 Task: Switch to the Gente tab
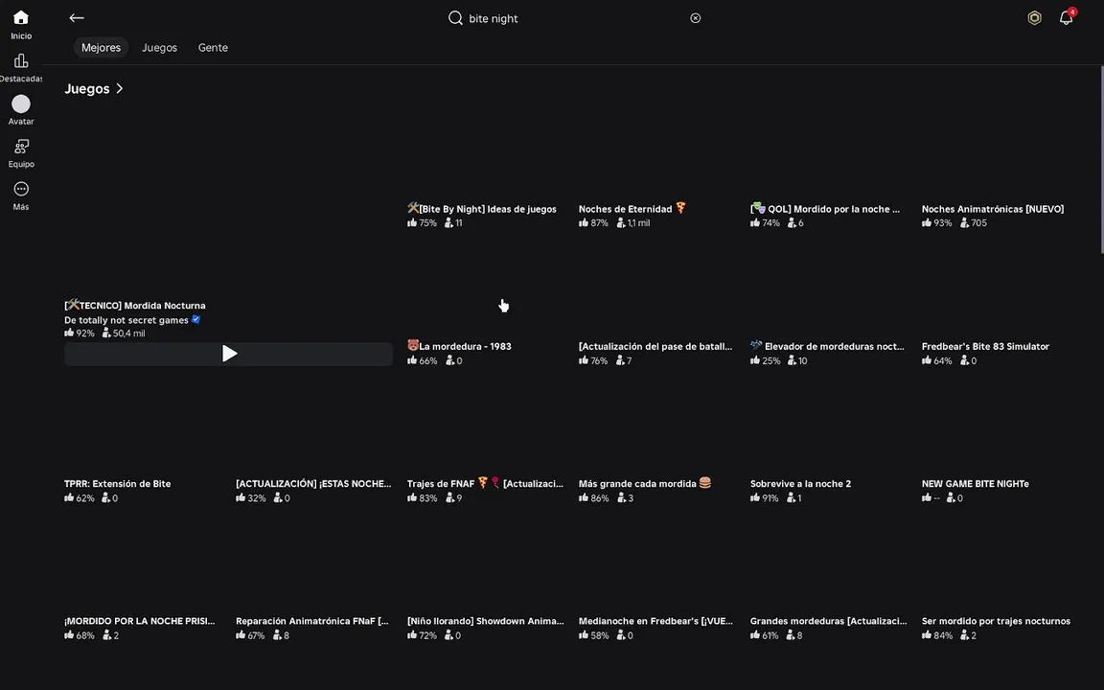click(213, 47)
